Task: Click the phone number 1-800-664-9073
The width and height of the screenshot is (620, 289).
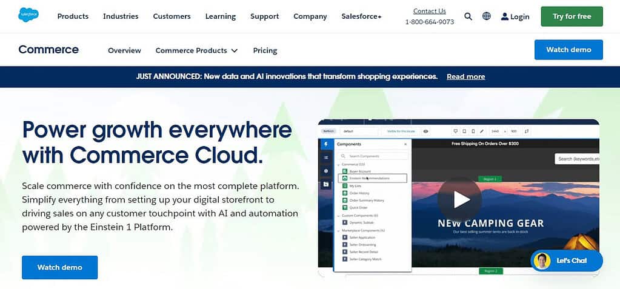Action: point(430,22)
